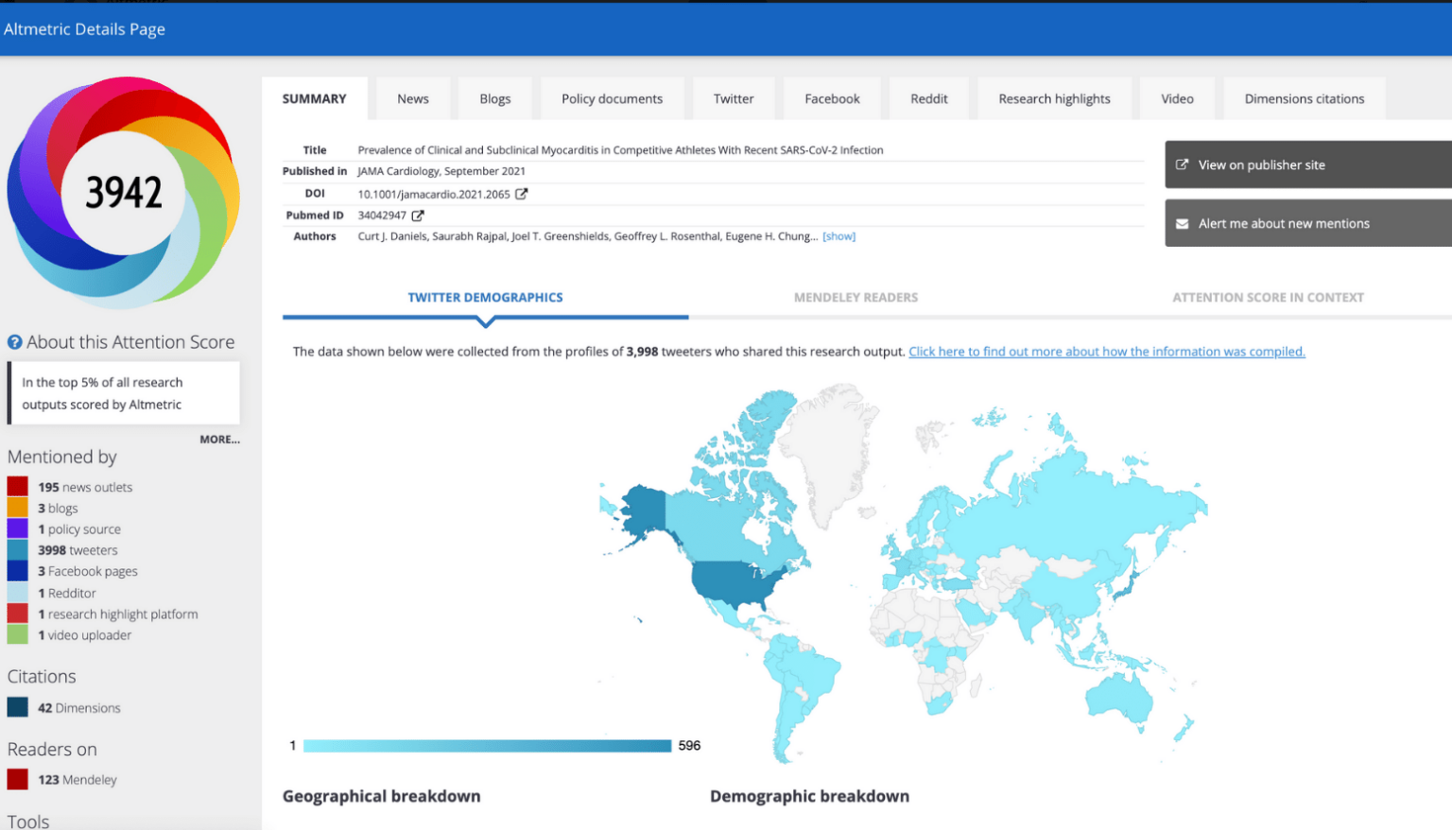Click the Pubmed ID external link icon
Viewport: 1452px width, 830px height.
[x=417, y=215]
